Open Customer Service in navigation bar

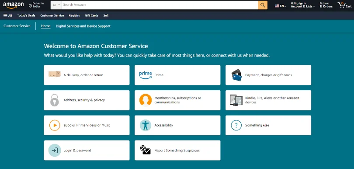[x=52, y=16]
